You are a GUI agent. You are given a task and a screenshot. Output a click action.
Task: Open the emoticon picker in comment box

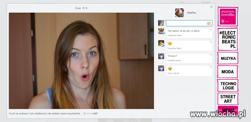(209, 23)
